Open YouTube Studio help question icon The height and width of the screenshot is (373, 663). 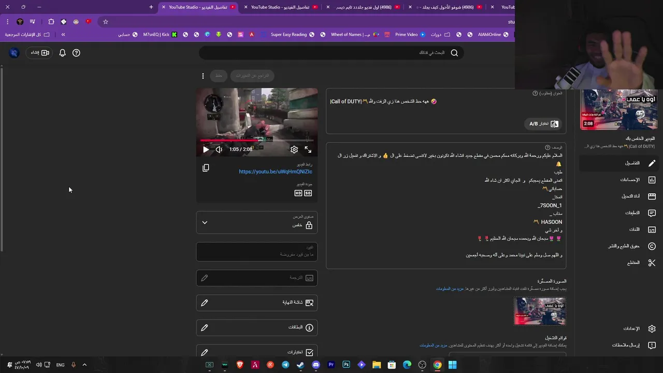click(x=76, y=53)
